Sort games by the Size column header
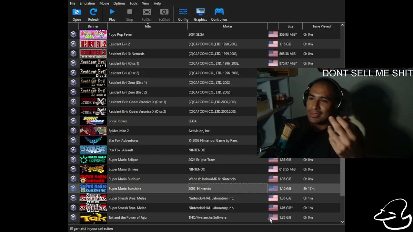Viewport: 413px width, 232px height. [x=290, y=26]
